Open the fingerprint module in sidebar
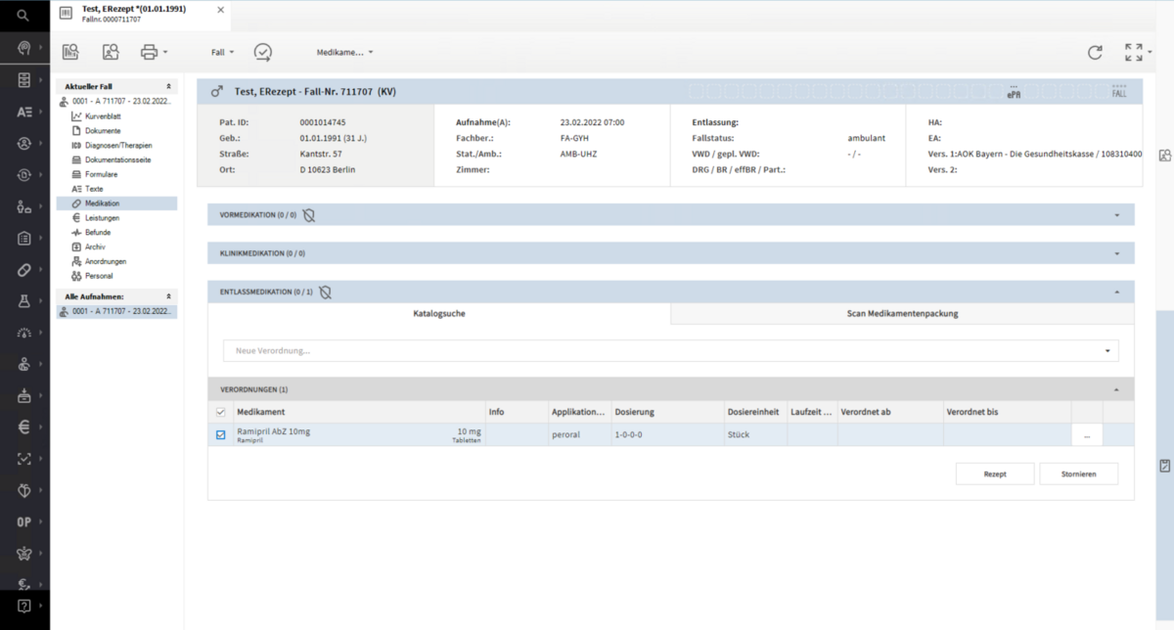Image resolution: width=1174 pixels, height=630 pixels. pos(24,48)
